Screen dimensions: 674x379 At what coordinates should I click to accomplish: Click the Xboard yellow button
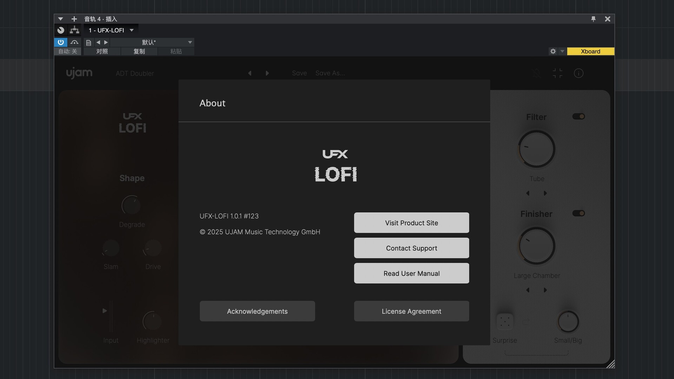[x=590, y=51]
